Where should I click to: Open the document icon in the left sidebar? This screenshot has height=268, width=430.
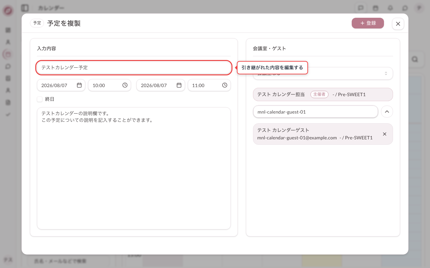tap(8, 103)
